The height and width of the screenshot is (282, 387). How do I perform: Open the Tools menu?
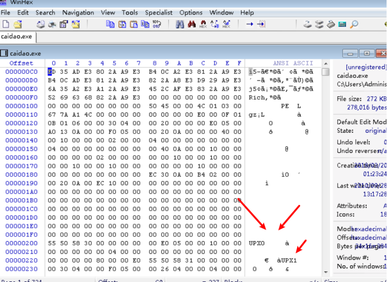tap(130, 12)
